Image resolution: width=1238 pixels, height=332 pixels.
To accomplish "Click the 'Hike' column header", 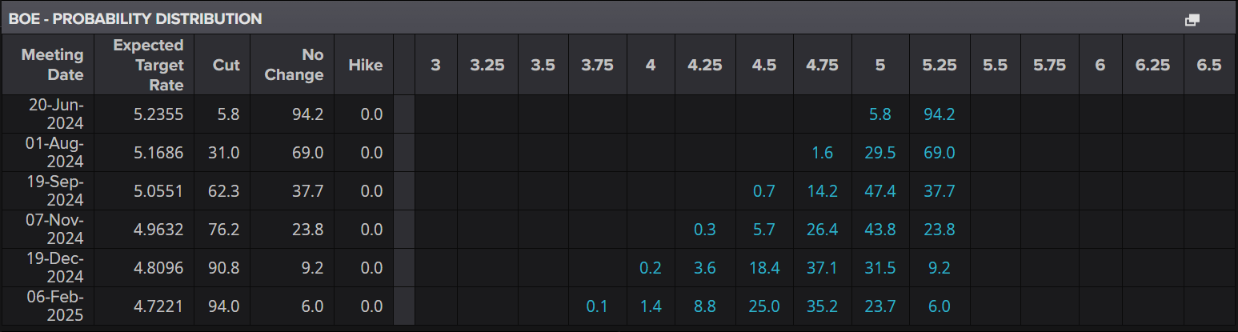I will [x=366, y=65].
